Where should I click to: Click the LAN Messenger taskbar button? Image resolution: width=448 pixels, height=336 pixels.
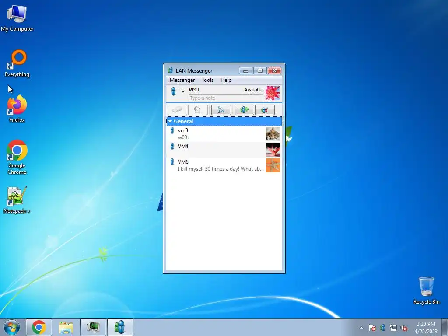coord(120,327)
